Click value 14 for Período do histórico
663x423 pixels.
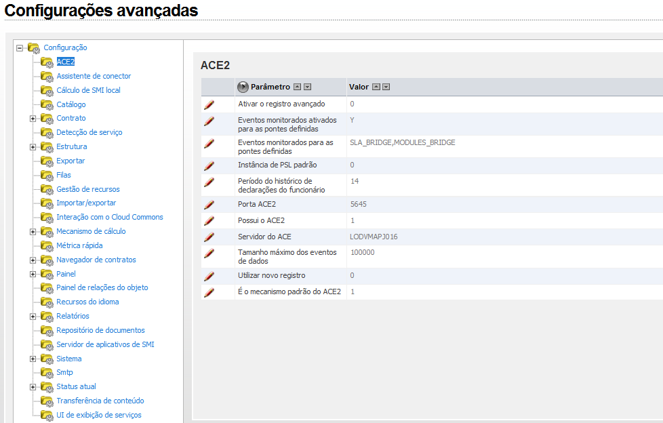355,182
